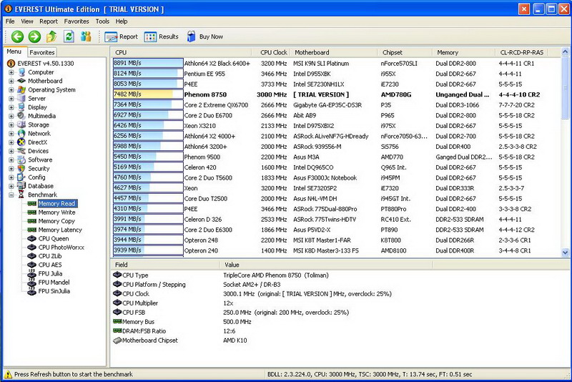Click the 7482 MB/s Phenom 8750 bar

pos(148,94)
